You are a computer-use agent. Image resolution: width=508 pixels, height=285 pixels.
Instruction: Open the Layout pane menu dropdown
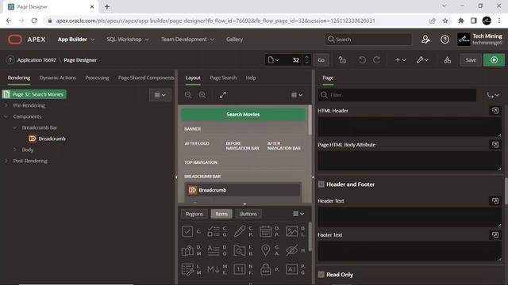pos(297,95)
